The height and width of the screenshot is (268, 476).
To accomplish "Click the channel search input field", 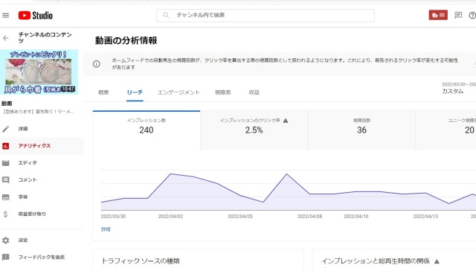I will [x=266, y=16].
